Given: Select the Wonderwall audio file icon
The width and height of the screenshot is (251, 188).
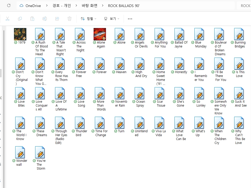Looking at the screenshot, I should point(20,153).
